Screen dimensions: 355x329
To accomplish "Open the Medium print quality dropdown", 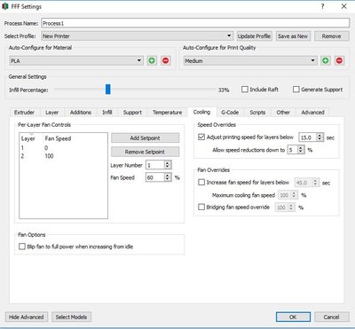I will point(250,60).
